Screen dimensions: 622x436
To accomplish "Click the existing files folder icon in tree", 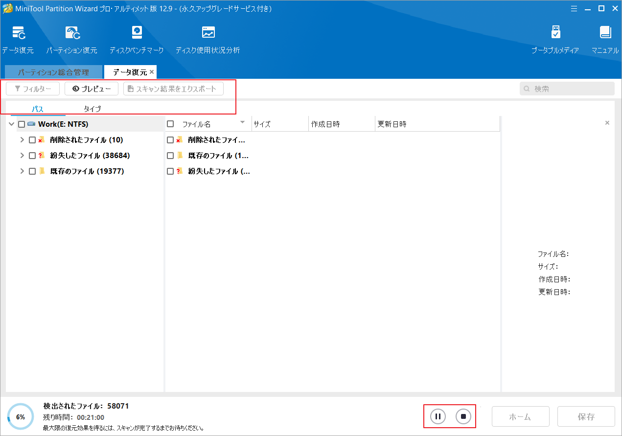I will (x=42, y=171).
